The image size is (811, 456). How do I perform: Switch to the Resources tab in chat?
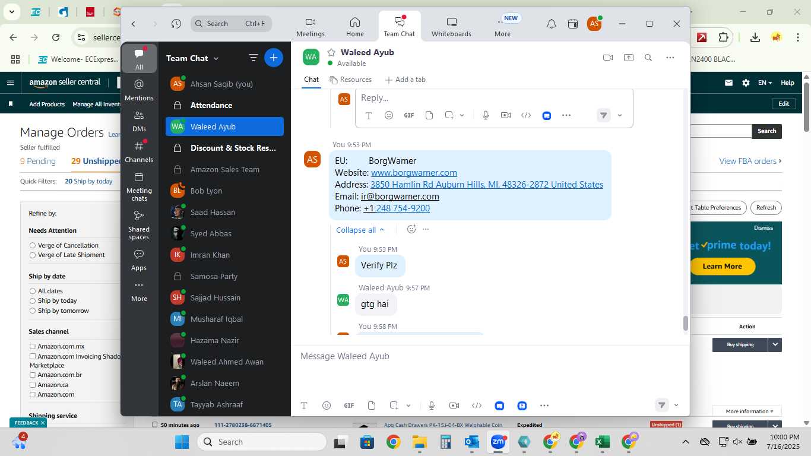[x=351, y=80]
